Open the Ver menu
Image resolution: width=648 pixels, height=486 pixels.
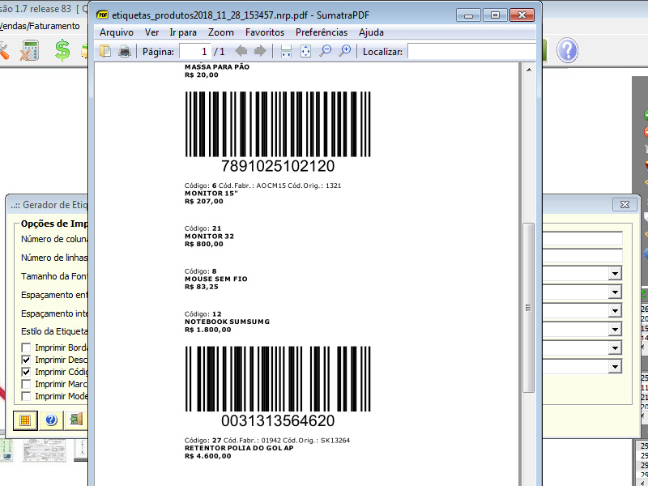tap(151, 32)
